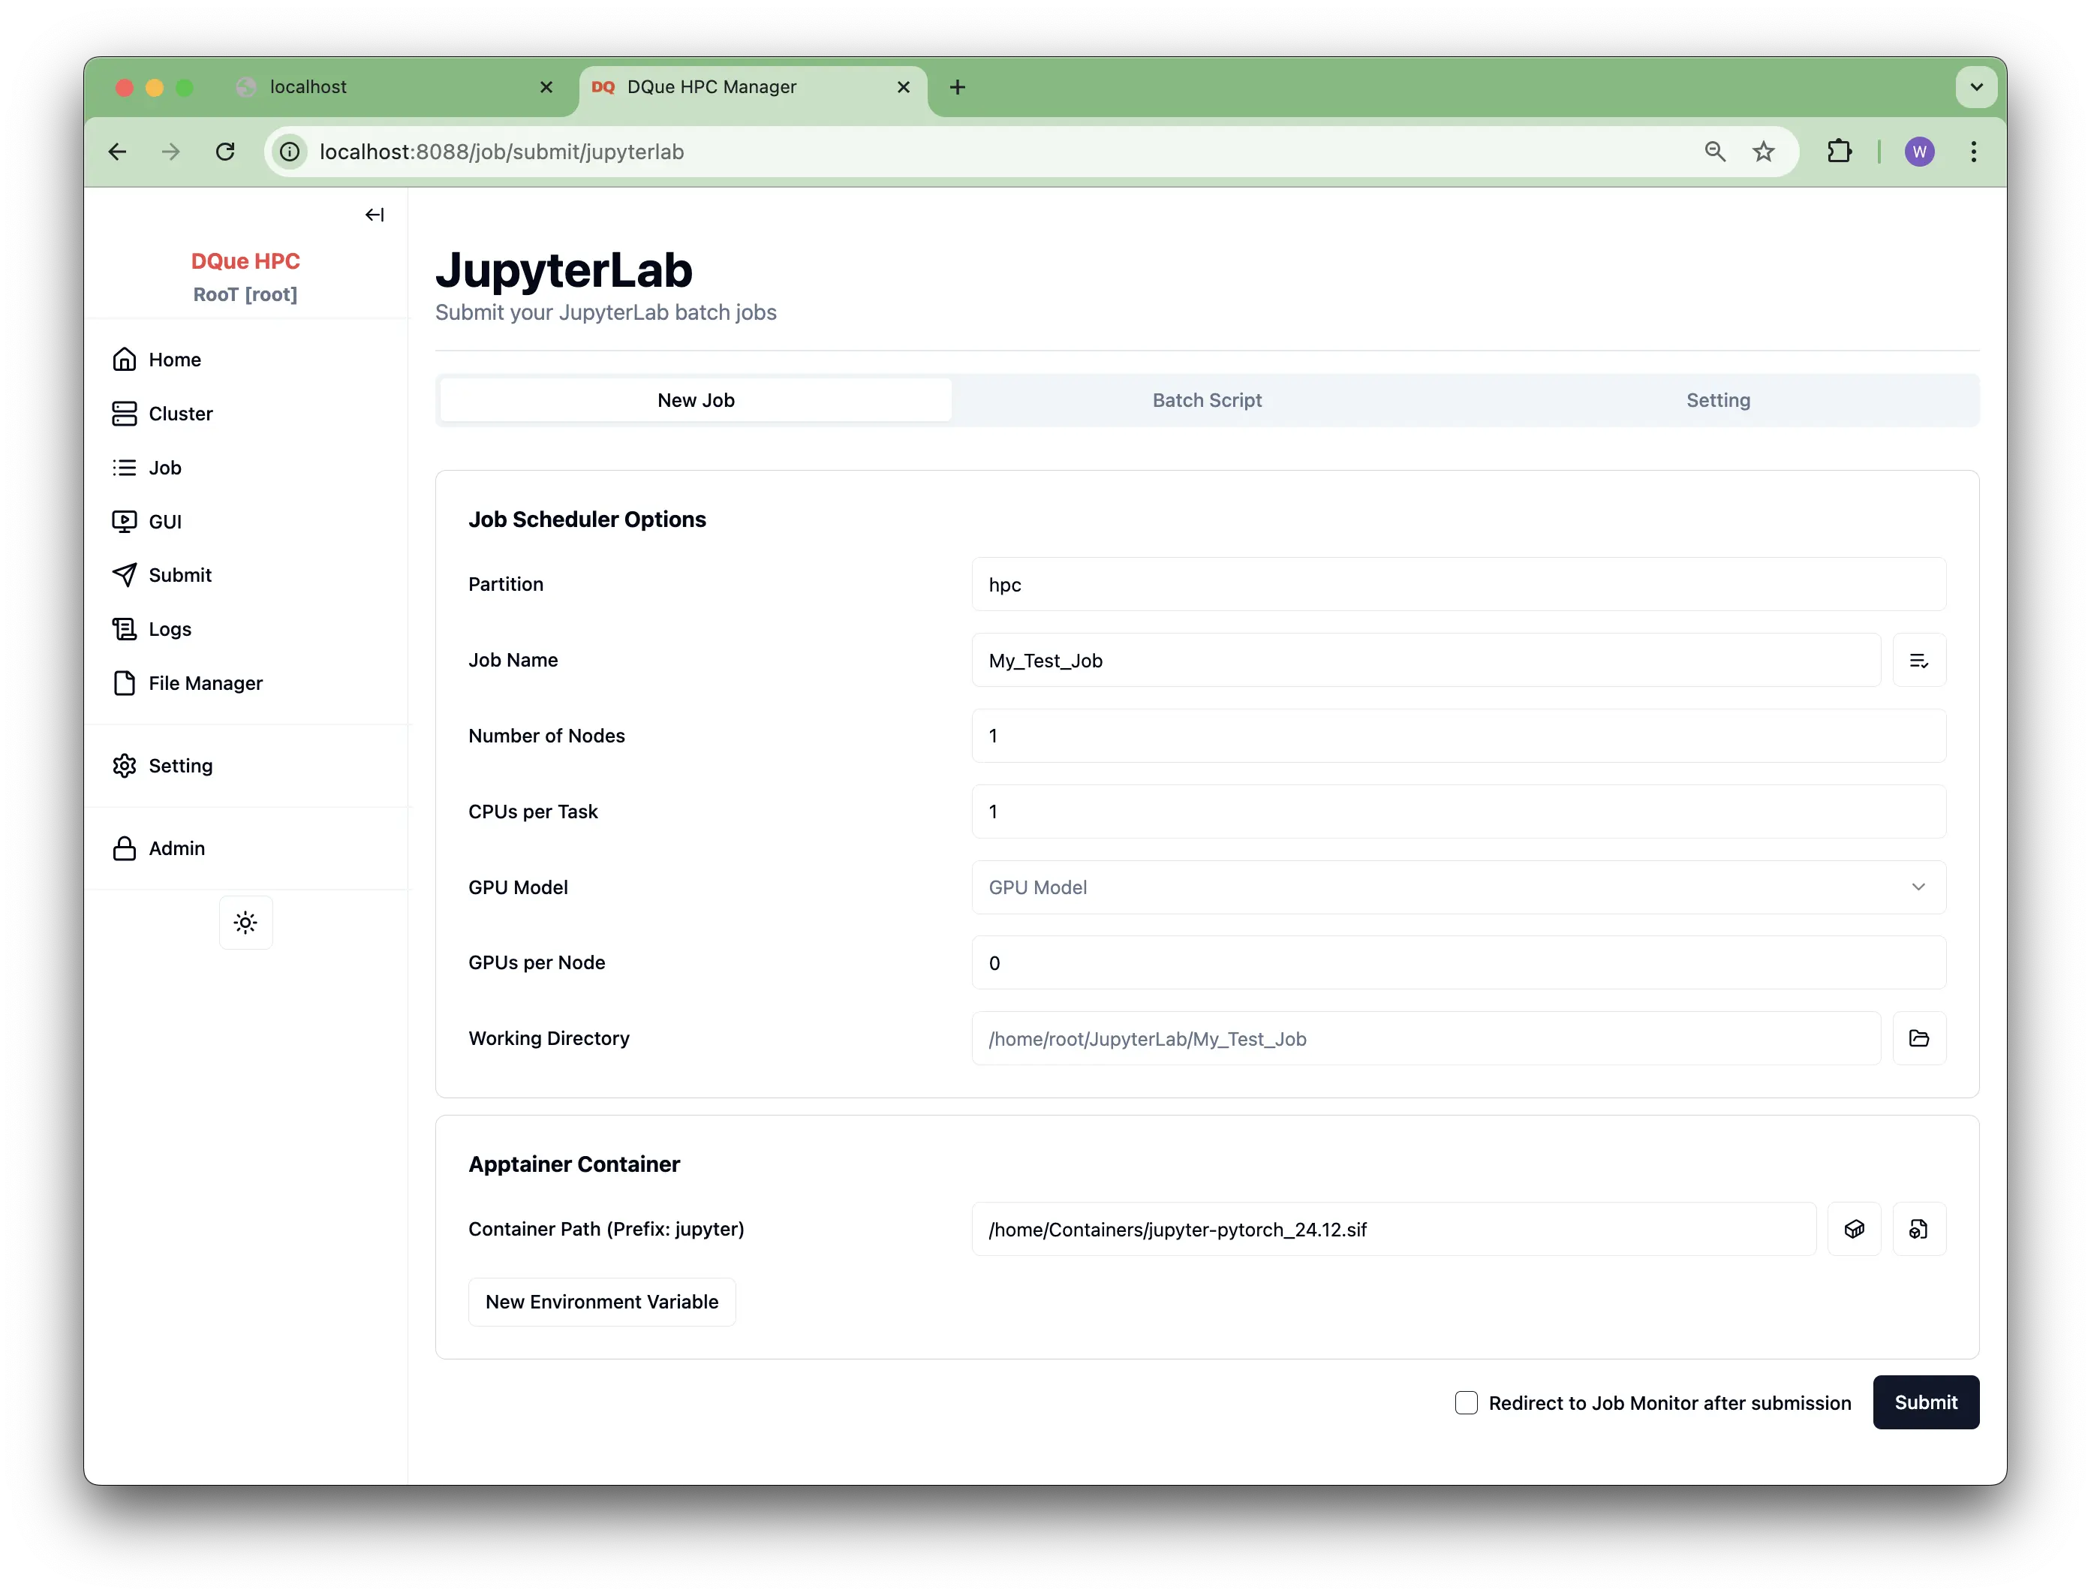Click the Partition input field

(x=1458, y=584)
